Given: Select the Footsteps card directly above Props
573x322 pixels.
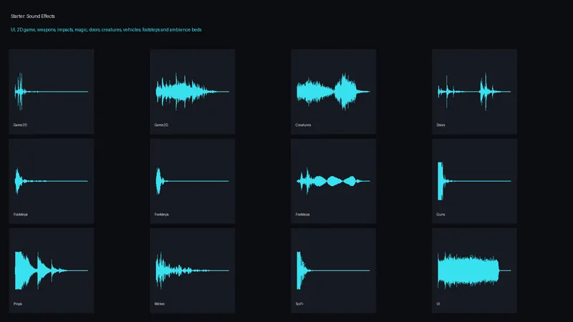Looking at the screenshot, I should pos(51,181).
